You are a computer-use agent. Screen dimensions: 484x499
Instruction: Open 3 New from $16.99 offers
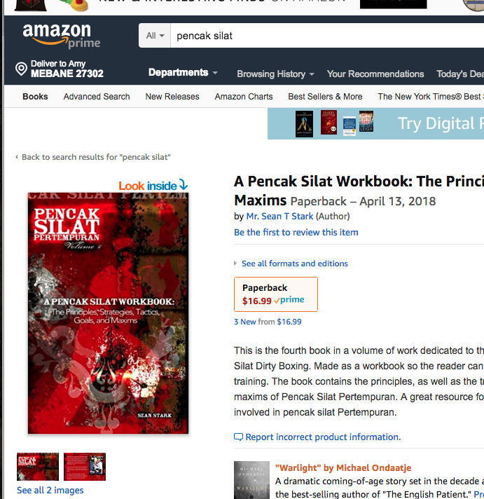[268, 322]
